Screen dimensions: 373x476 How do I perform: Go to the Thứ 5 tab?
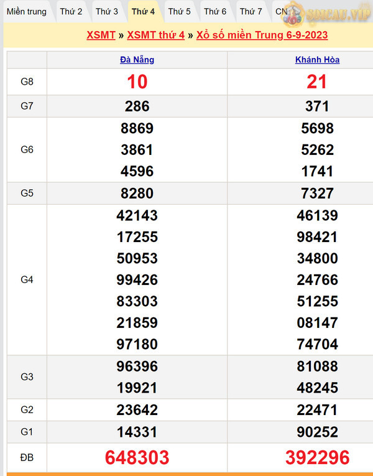coord(180,11)
